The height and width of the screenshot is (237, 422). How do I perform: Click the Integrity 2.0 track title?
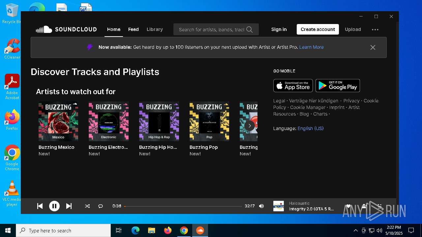pyautogui.click(x=312, y=209)
